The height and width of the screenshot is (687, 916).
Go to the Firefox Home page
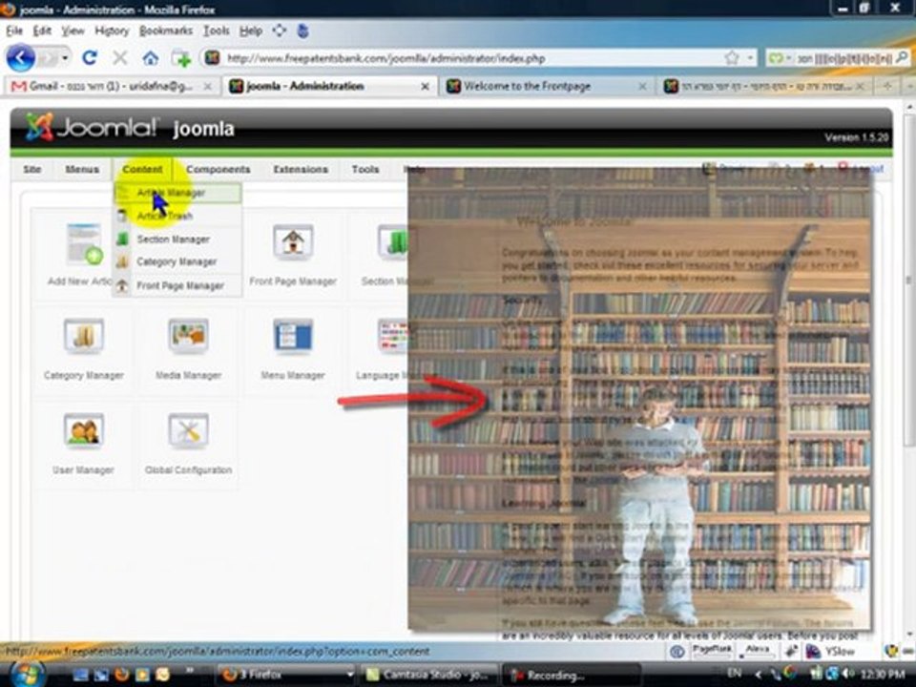pos(151,57)
